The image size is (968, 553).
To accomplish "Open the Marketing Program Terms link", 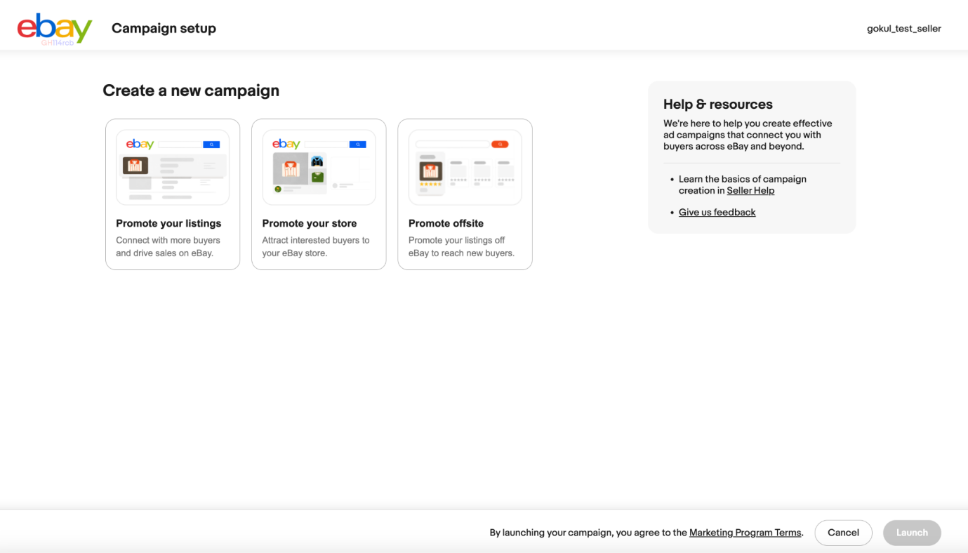I will [x=745, y=533].
